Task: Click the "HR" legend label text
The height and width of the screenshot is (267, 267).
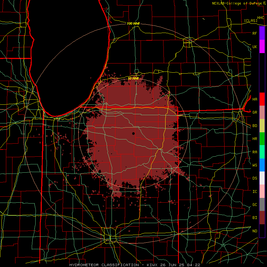Action: coord(255,139)
